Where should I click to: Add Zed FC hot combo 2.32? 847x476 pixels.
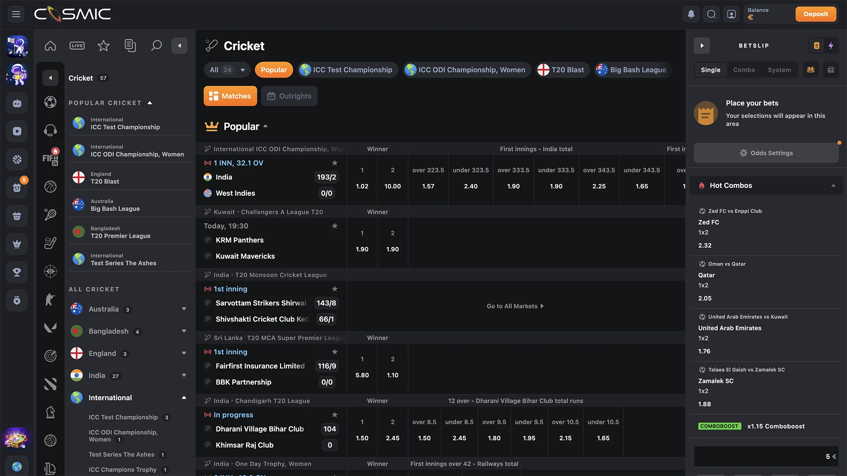(x=766, y=228)
